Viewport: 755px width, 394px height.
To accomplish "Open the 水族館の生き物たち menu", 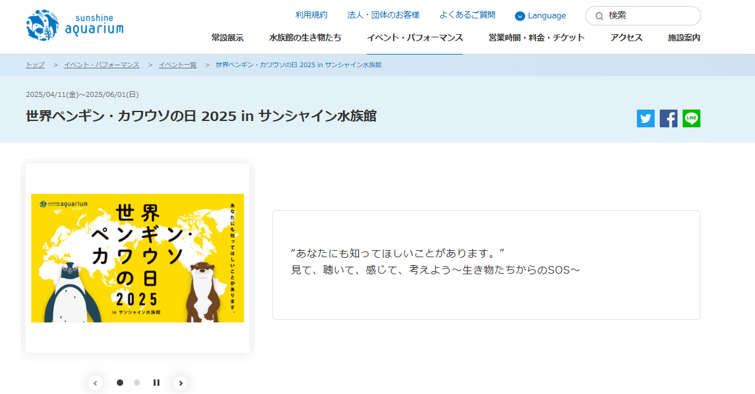I will point(305,38).
